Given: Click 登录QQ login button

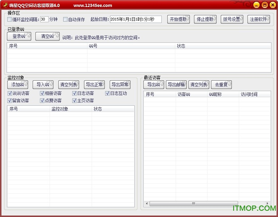Looking at the screenshot, I should point(19,36).
